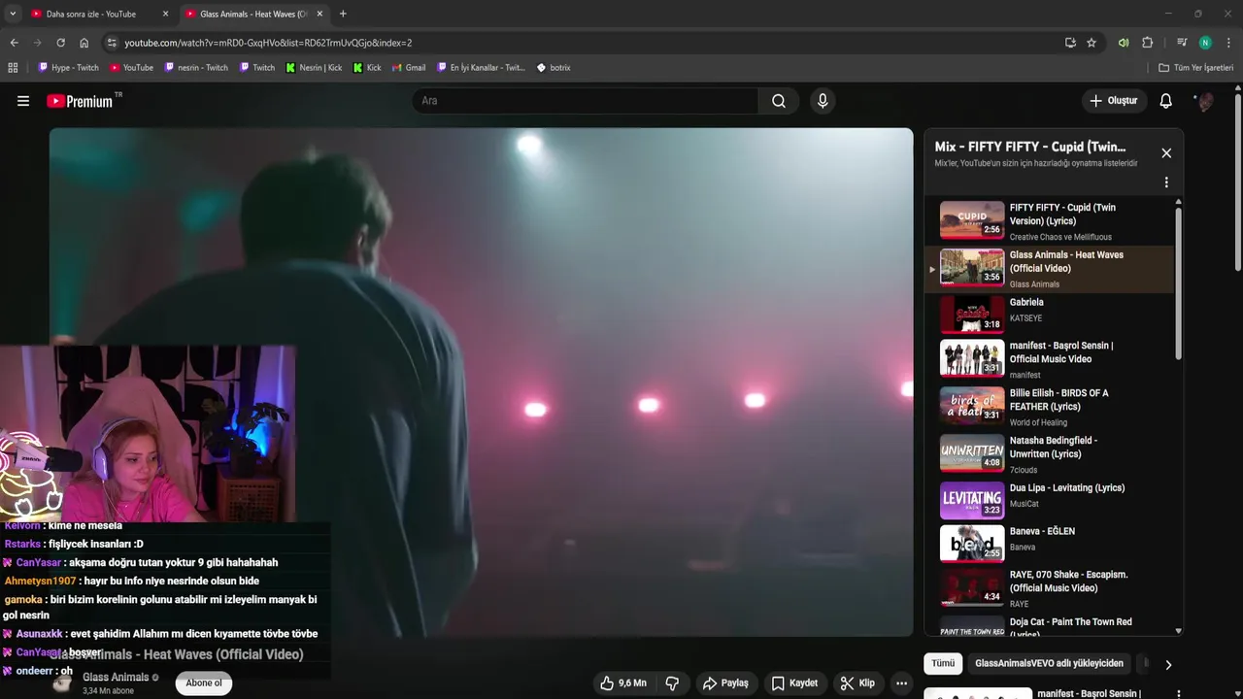Image resolution: width=1243 pixels, height=699 pixels.
Task: Open the Glass Animals channel link
Action: click(x=116, y=678)
